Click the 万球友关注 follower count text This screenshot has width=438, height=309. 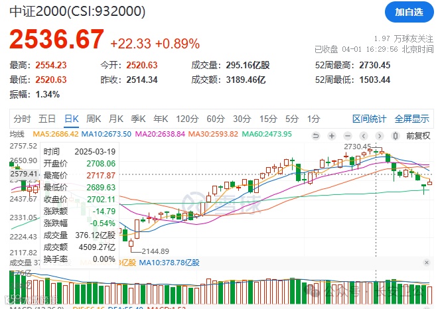[x=403, y=38]
